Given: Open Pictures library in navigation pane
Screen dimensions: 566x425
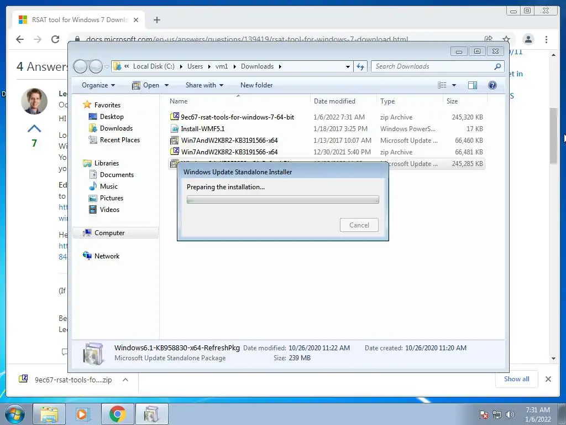Looking at the screenshot, I should (x=106, y=198).
